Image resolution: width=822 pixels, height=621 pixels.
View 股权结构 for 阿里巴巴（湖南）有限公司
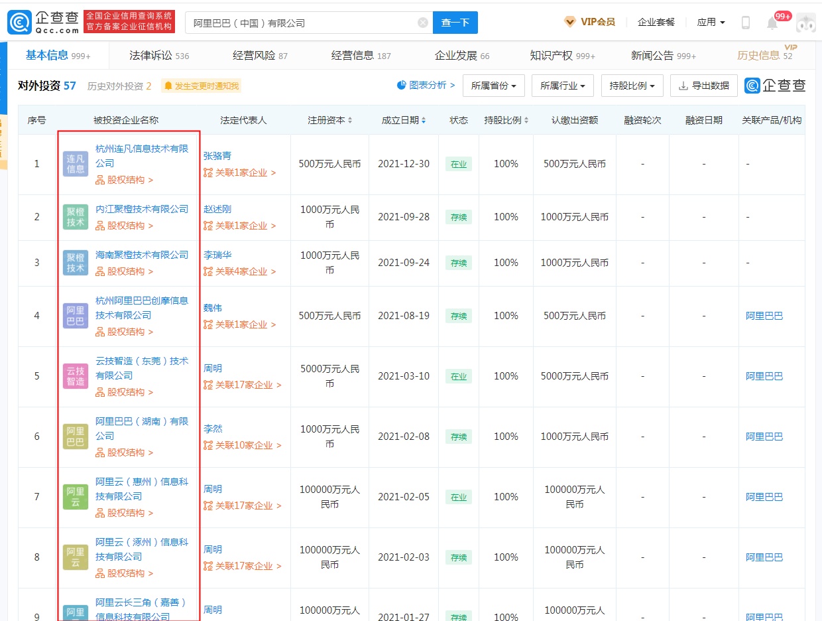click(x=124, y=452)
